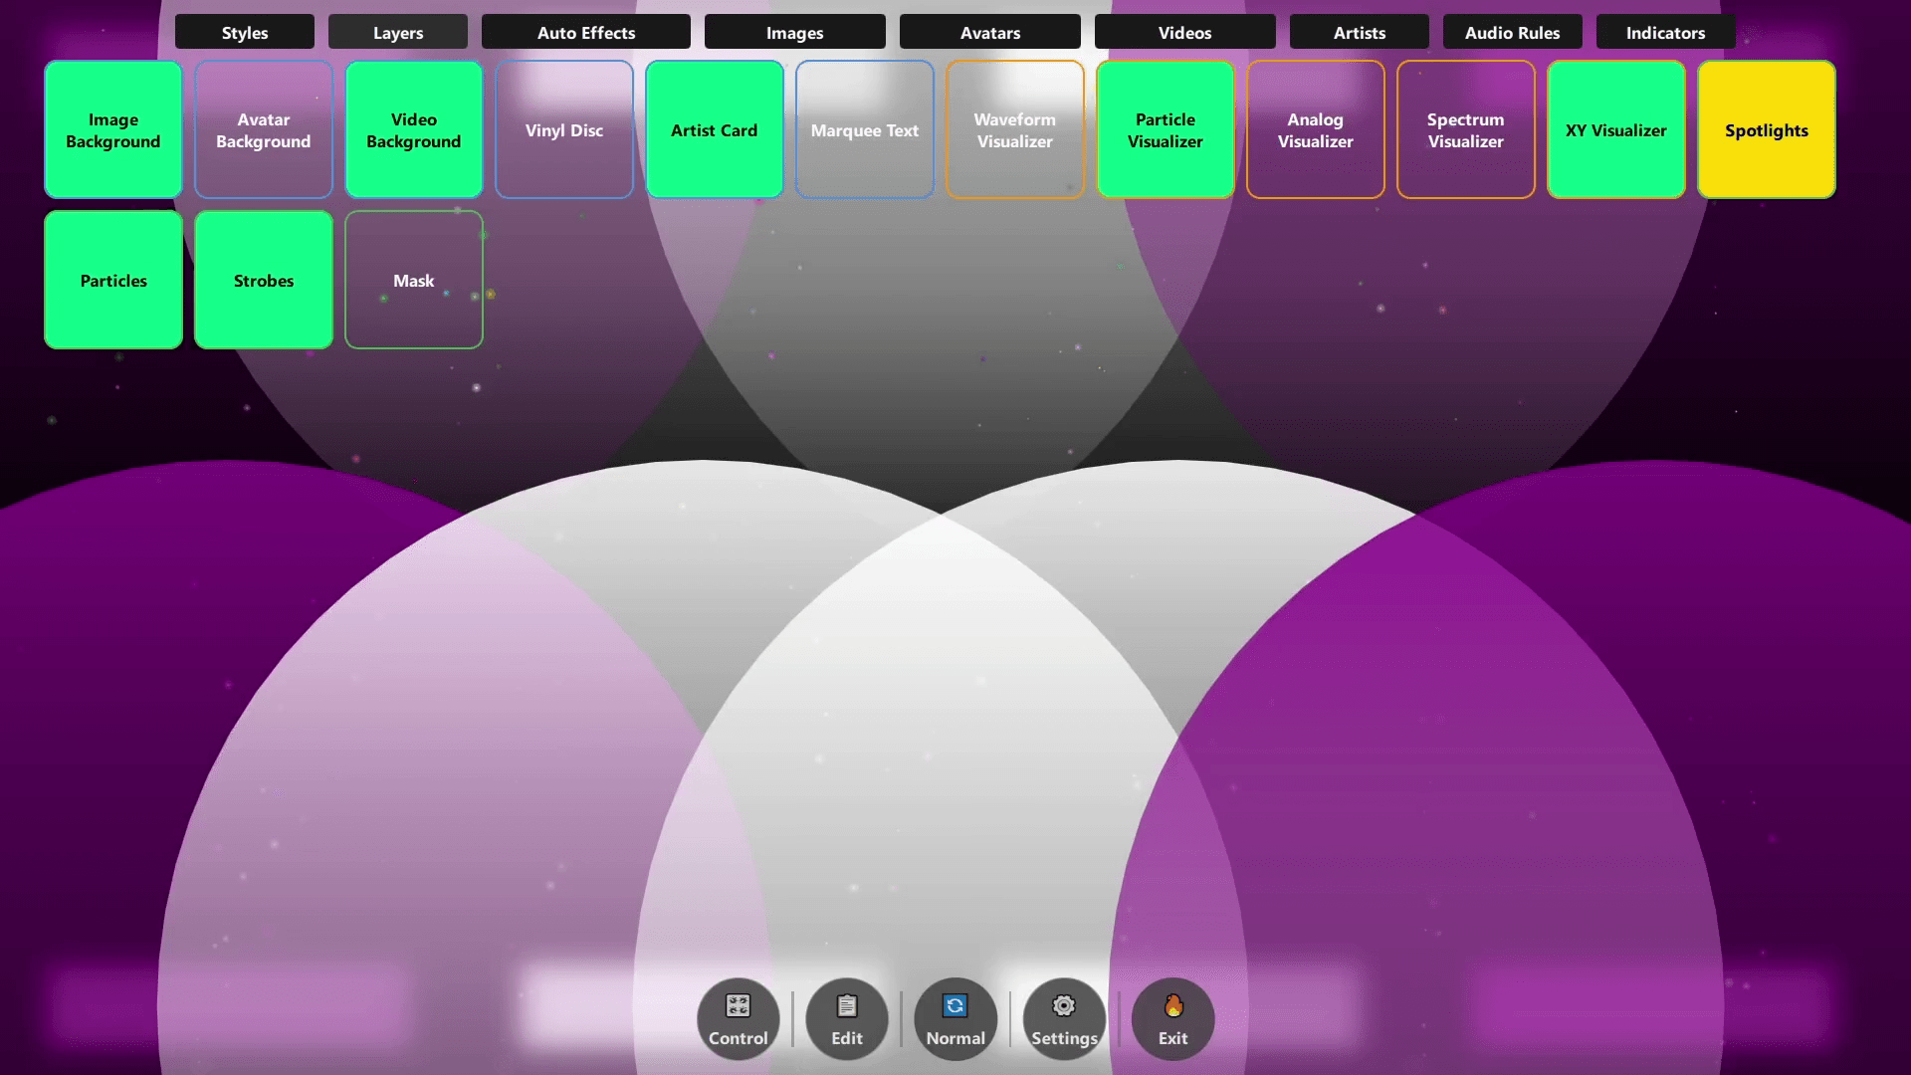Click the Control mode icon
The width and height of the screenshot is (1911, 1075).
pos(738,1006)
